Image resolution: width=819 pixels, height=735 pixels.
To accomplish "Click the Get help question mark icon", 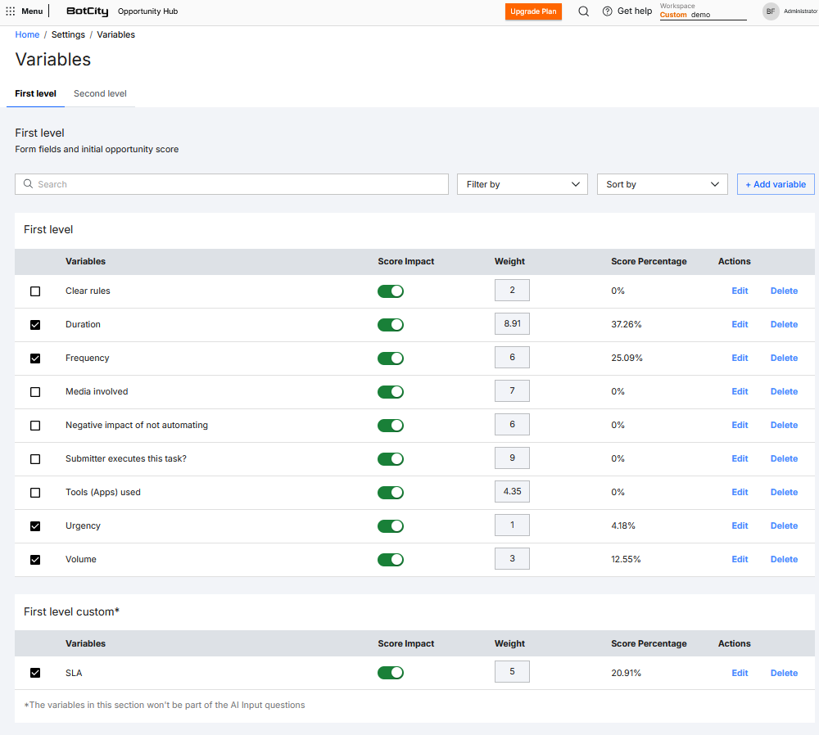I will pos(607,11).
